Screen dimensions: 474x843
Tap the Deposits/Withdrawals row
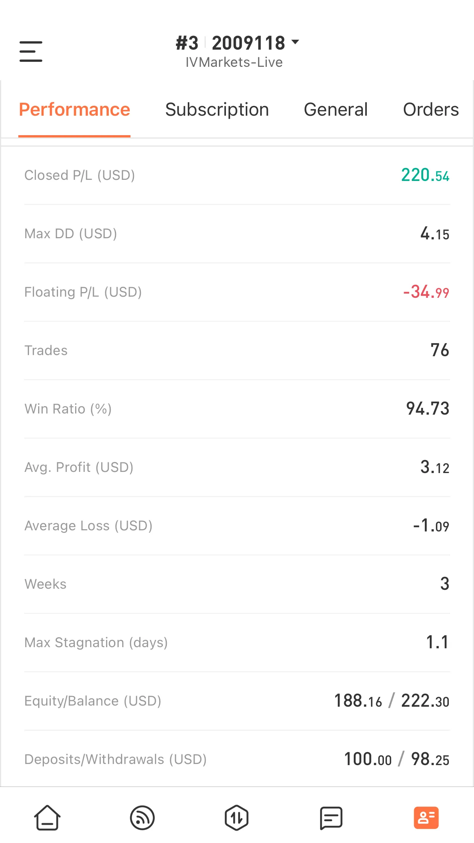(237, 759)
